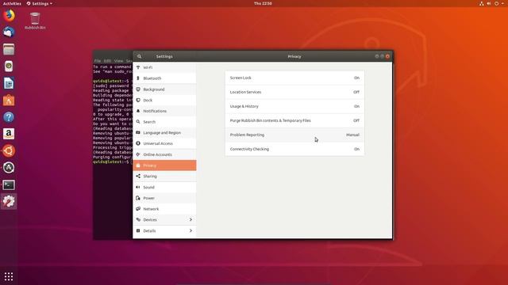Open network status icon in top bar
The height and width of the screenshot is (285, 508).
pos(482,3)
